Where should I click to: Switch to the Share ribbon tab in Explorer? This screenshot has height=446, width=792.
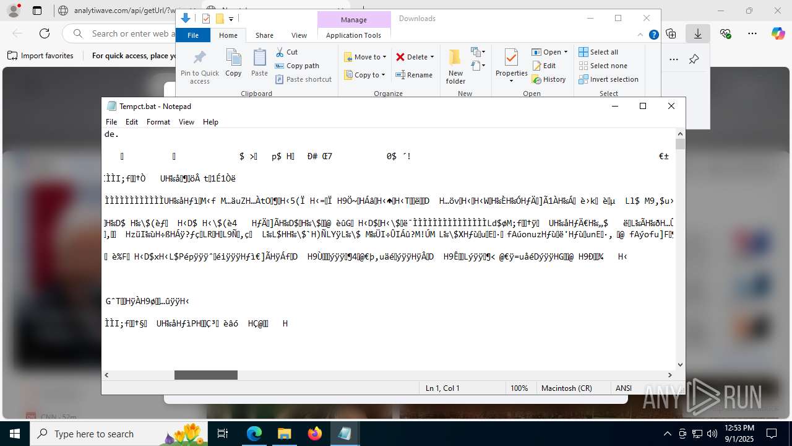(264, 35)
